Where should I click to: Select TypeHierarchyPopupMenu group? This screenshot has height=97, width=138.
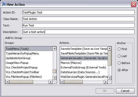pos(29,53)
